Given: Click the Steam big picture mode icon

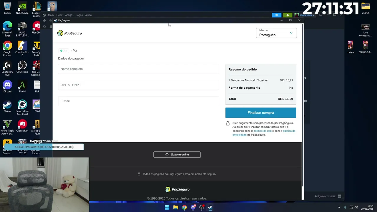Looking at the screenshot, I should pyautogui.click(x=321, y=15).
